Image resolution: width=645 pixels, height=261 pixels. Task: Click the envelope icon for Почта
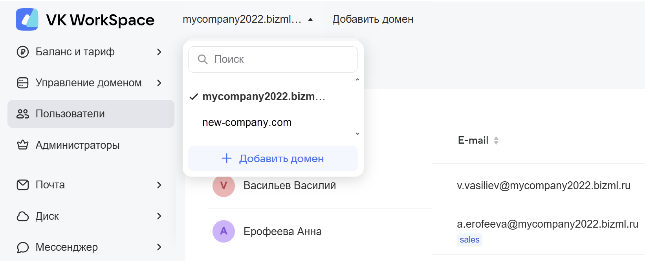[x=23, y=185]
